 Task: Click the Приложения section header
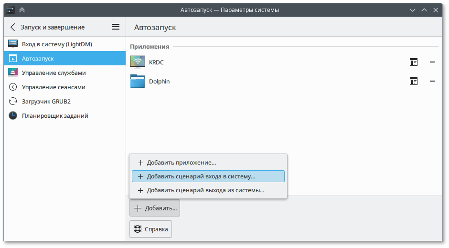click(150, 47)
